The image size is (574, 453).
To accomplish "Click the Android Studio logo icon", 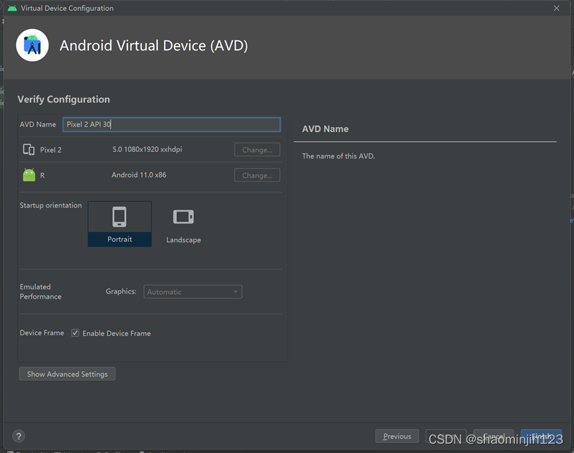I will coord(33,45).
